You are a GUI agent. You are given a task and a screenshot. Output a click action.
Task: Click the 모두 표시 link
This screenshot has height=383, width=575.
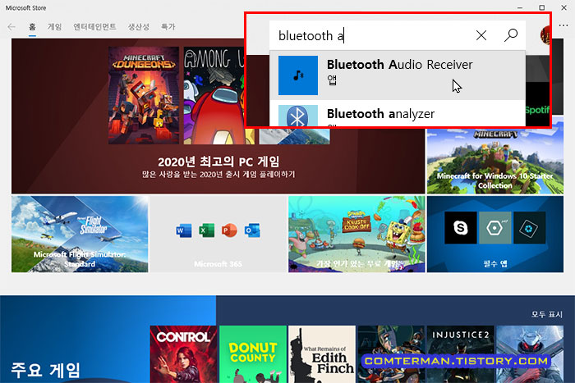point(547,314)
